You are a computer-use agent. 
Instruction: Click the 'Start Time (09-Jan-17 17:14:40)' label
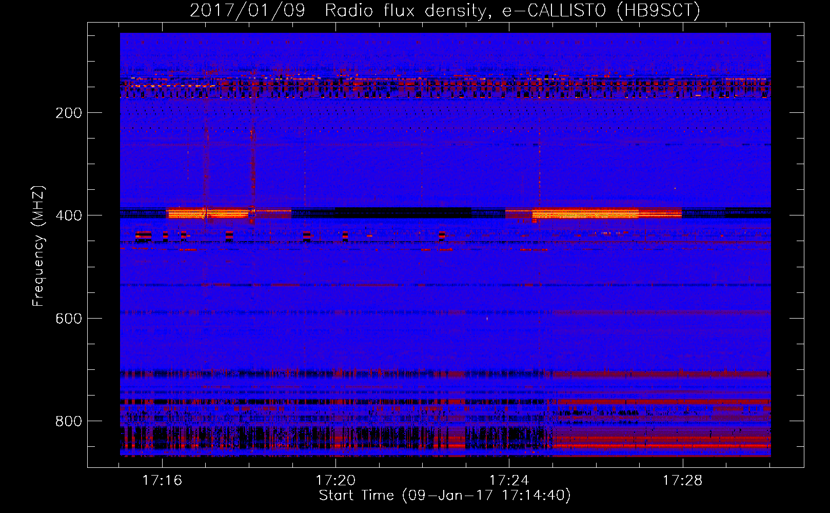click(445, 496)
